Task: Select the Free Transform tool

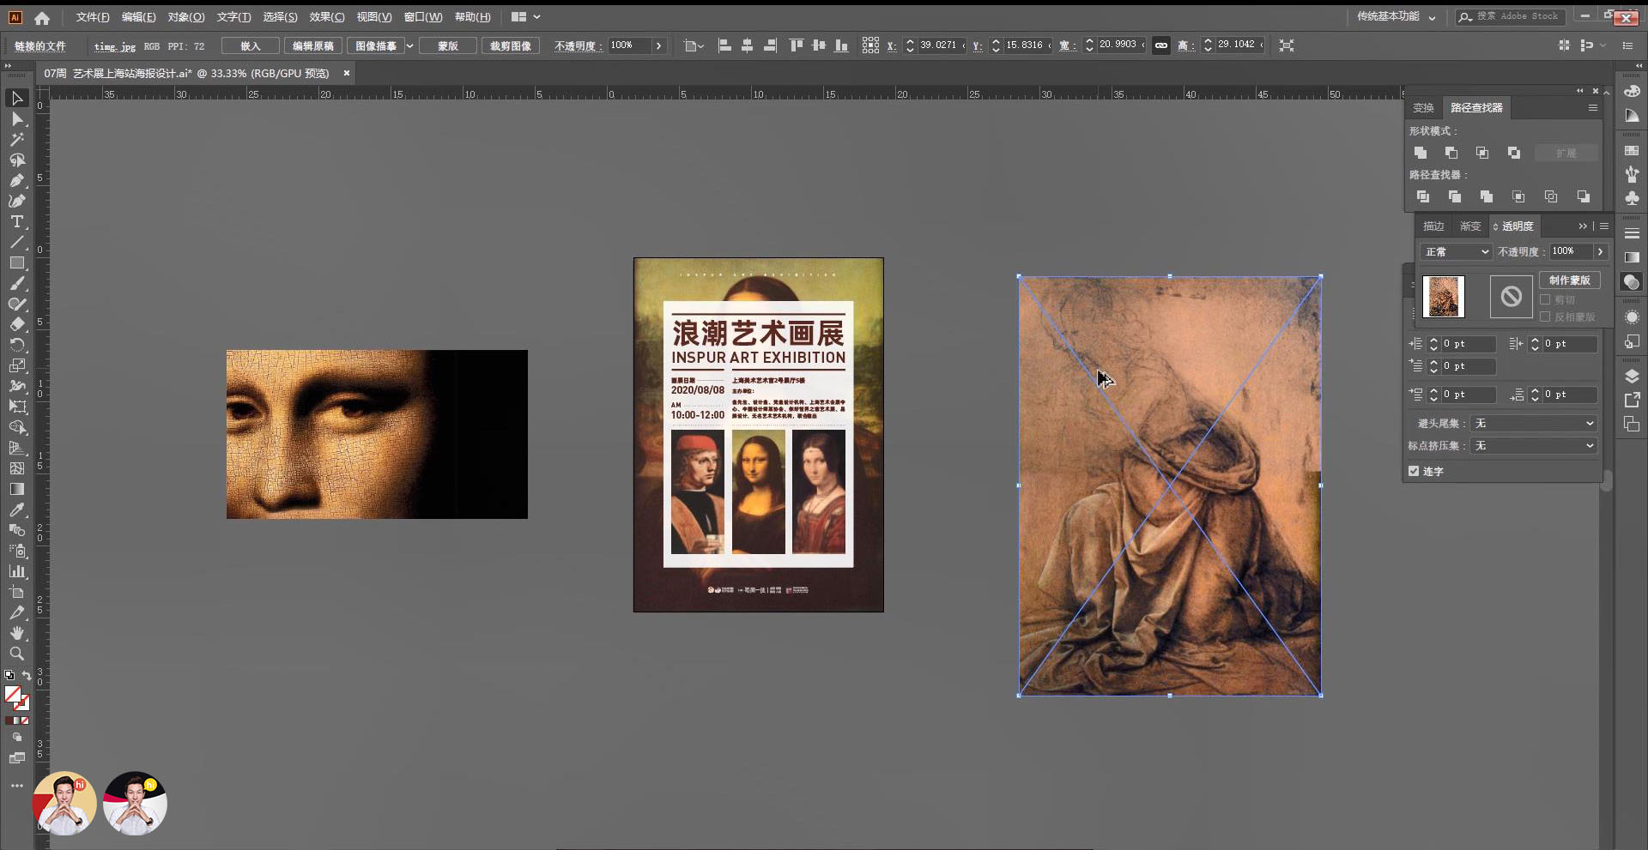Action: pyautogui.click(x=16, y=407)
